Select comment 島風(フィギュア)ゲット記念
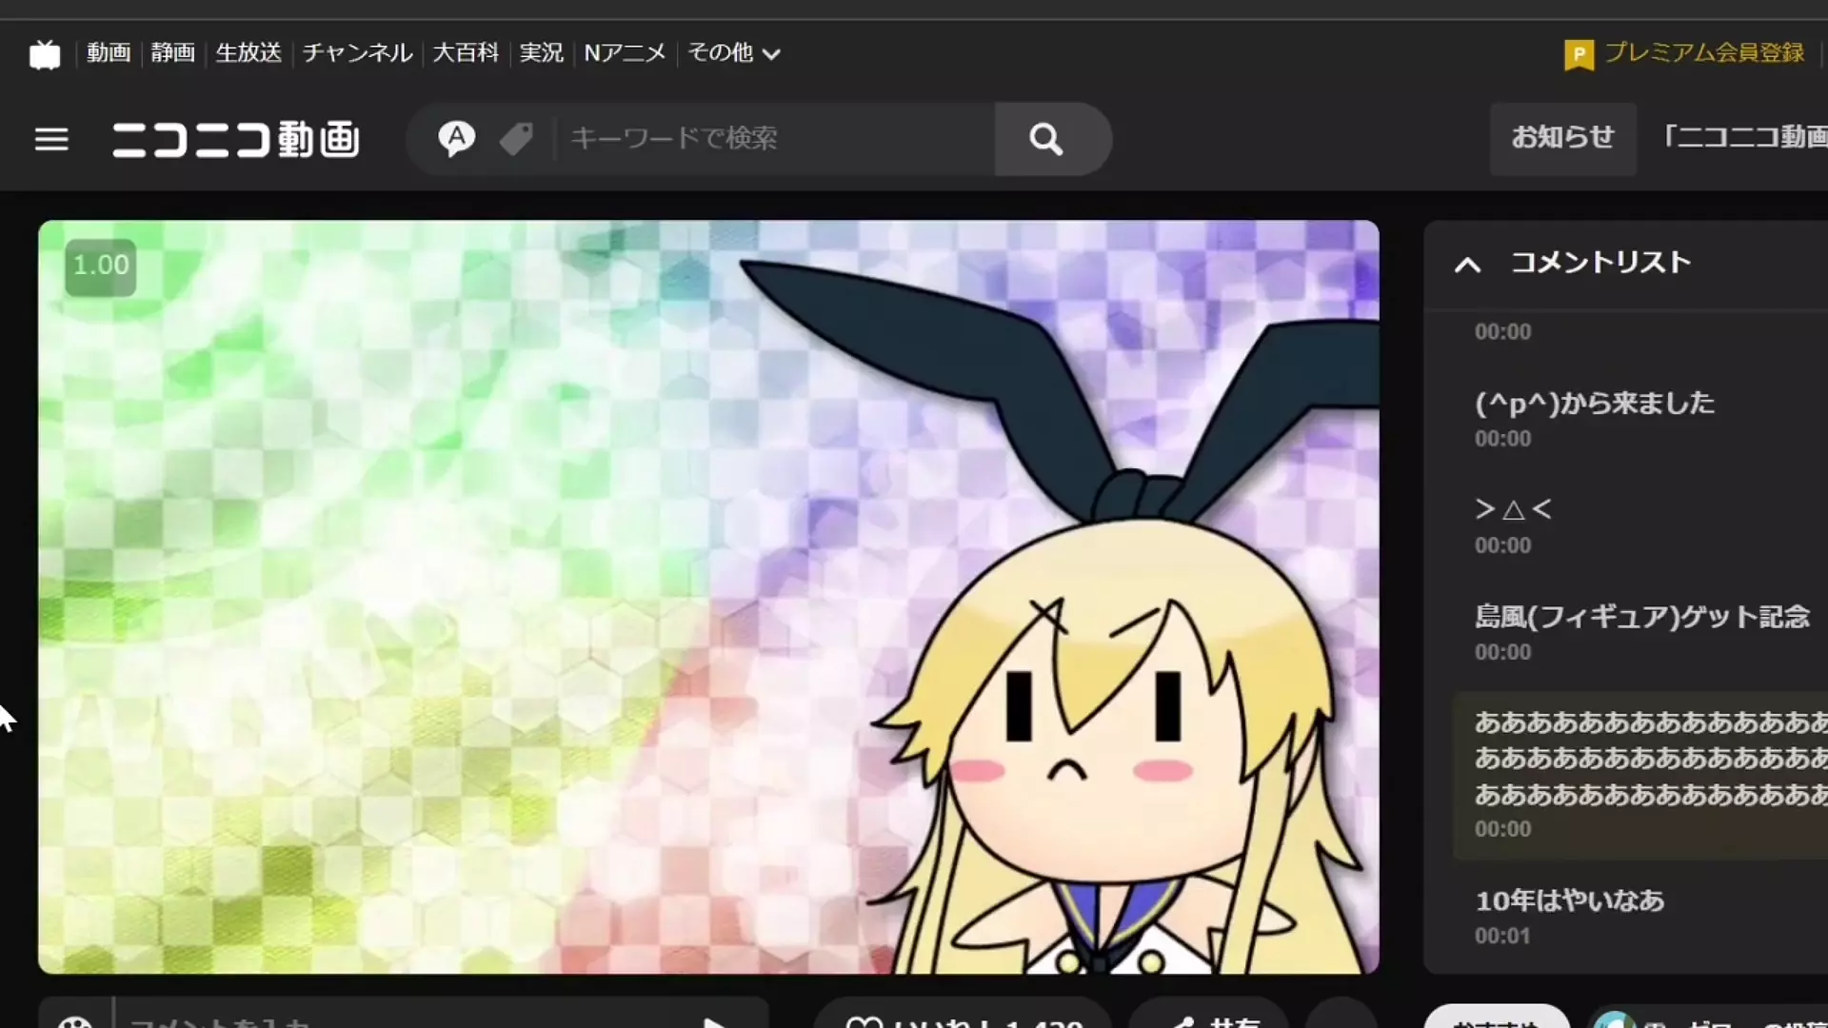The width and height of the screenshot is (1828, 1028). (1642, 617)
